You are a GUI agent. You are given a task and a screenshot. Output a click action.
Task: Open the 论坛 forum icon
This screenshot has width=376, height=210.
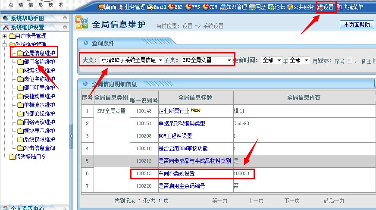click(271, 7)
